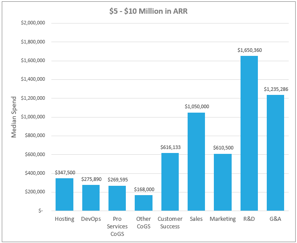Screen dimensions: 297x243
Task: Select the Customer Success bar
Action: pos(170,182)
